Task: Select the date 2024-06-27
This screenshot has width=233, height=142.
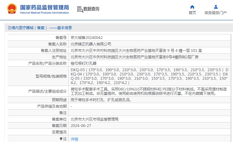Action: (x=81, y=126)
